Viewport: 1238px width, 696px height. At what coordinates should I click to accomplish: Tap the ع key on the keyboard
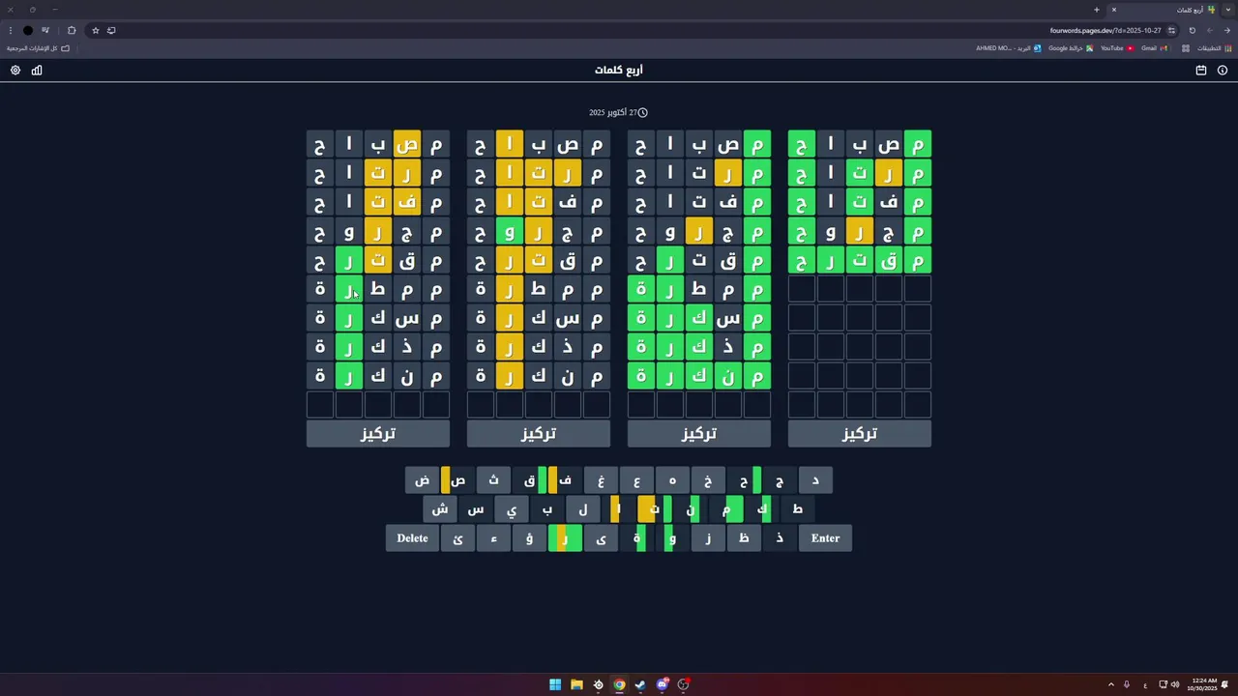[x=636, y=480]
